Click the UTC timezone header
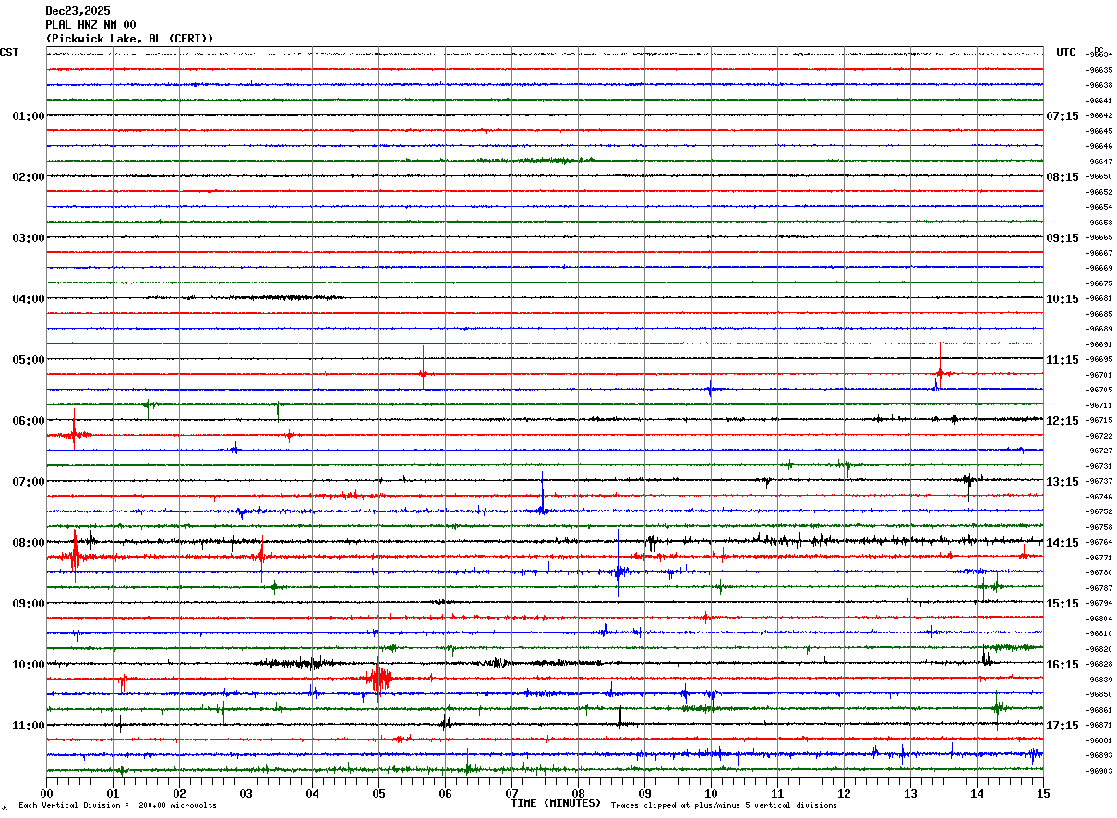The width and height of the screenshot is (1117, 818). 1066,53
